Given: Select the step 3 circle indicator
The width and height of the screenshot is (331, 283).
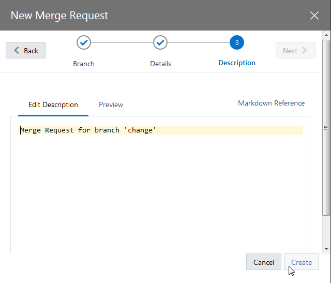Looking at the screenshot, I should tap(237, 43).
